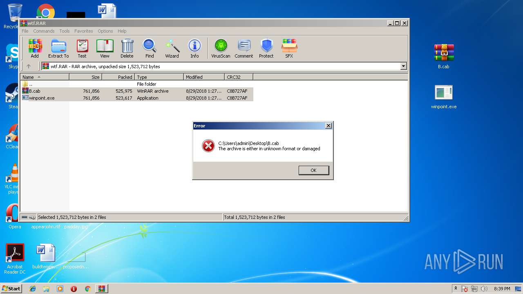Click the Protect shield icon
The height and width of the screenshot is (294, 523).
click(x=266, y=49)
